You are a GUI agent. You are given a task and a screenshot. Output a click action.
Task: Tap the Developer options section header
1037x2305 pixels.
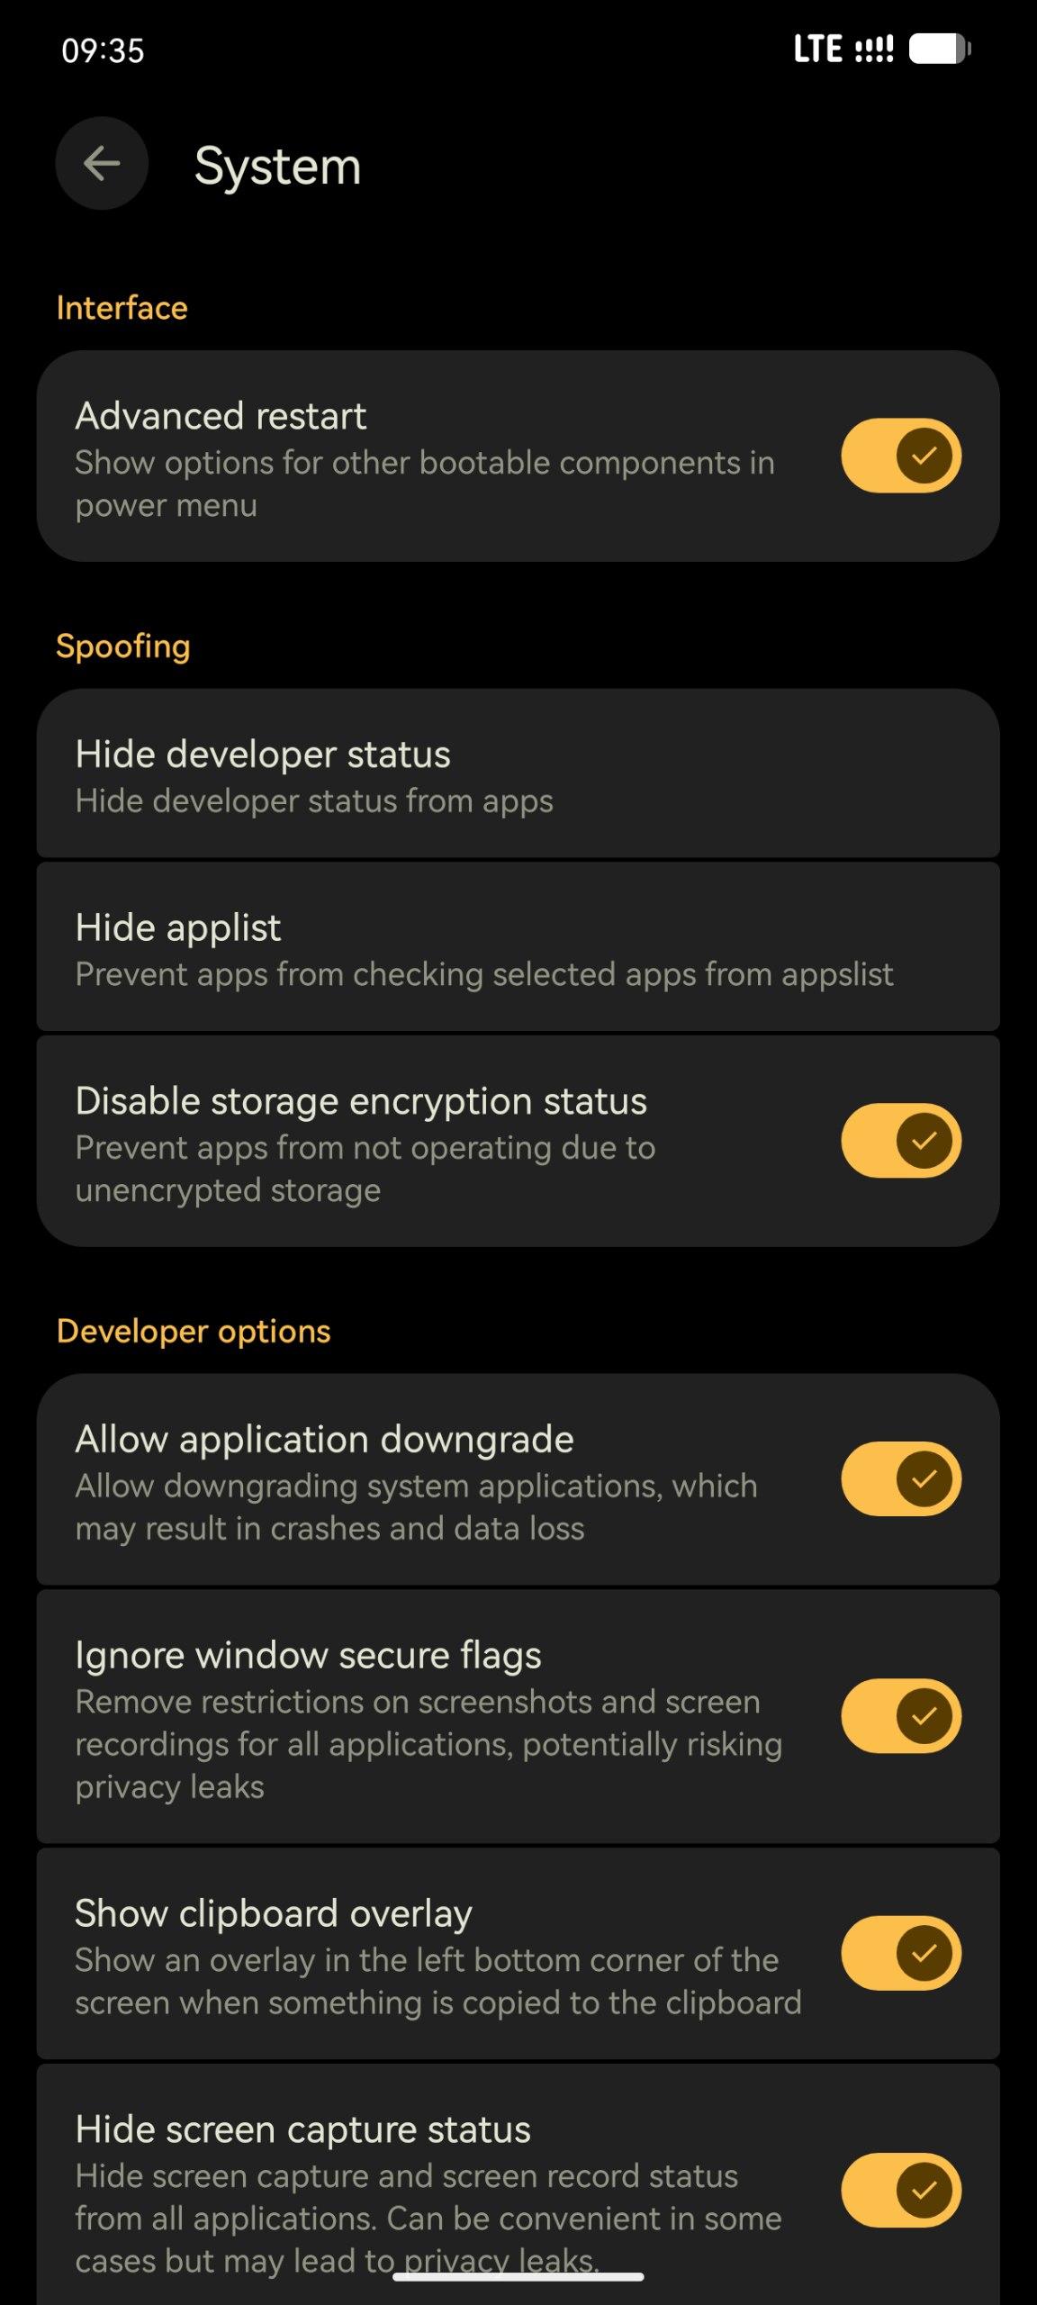194,1331
